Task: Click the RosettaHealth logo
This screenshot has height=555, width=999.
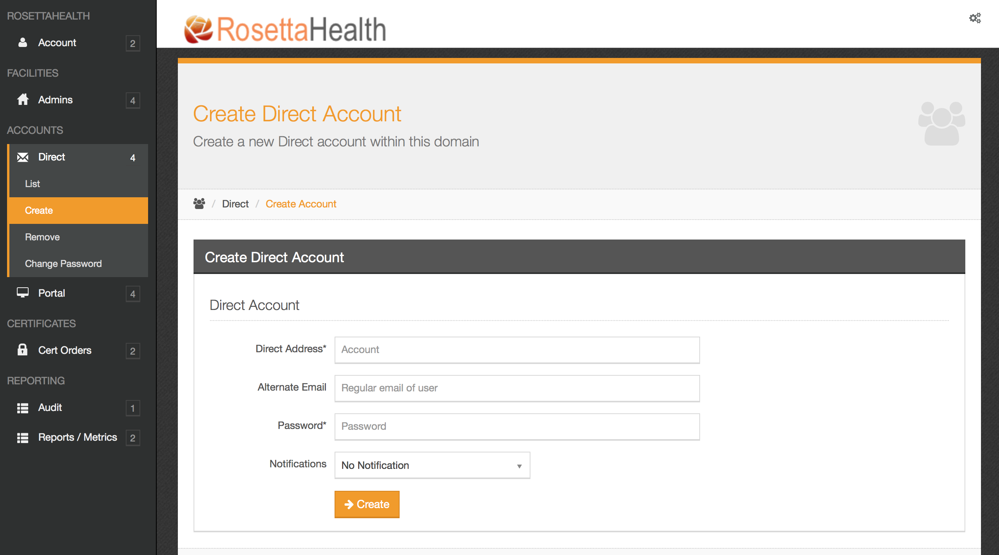Action: coord(285,29)
